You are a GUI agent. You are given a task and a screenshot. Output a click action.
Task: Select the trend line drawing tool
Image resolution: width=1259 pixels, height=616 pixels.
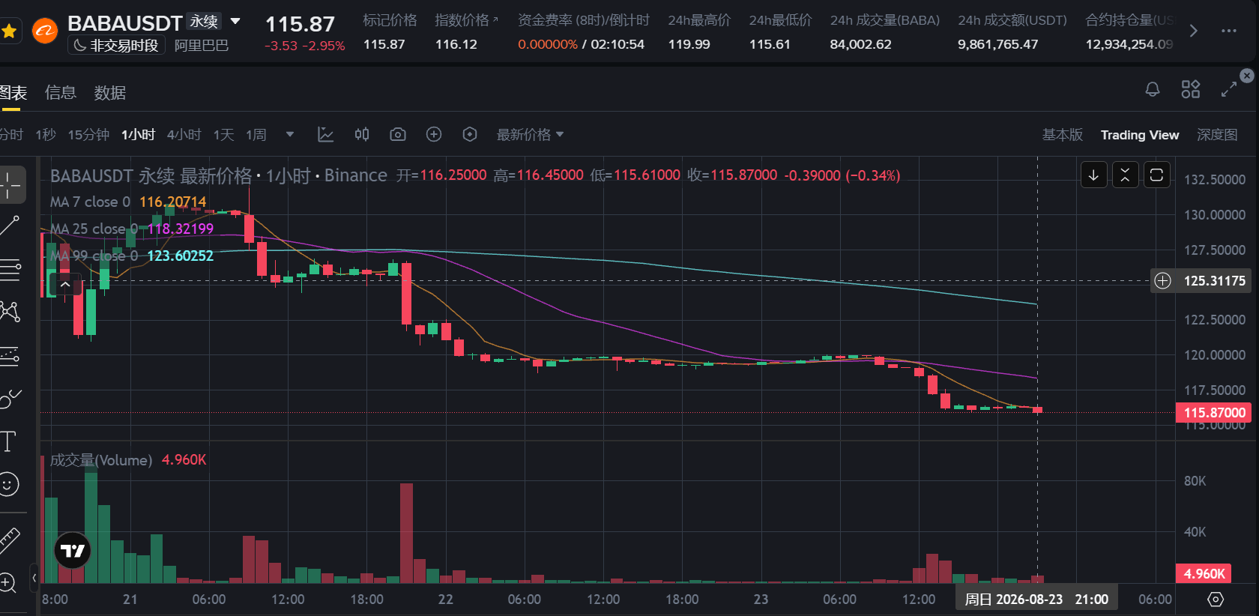10,226
